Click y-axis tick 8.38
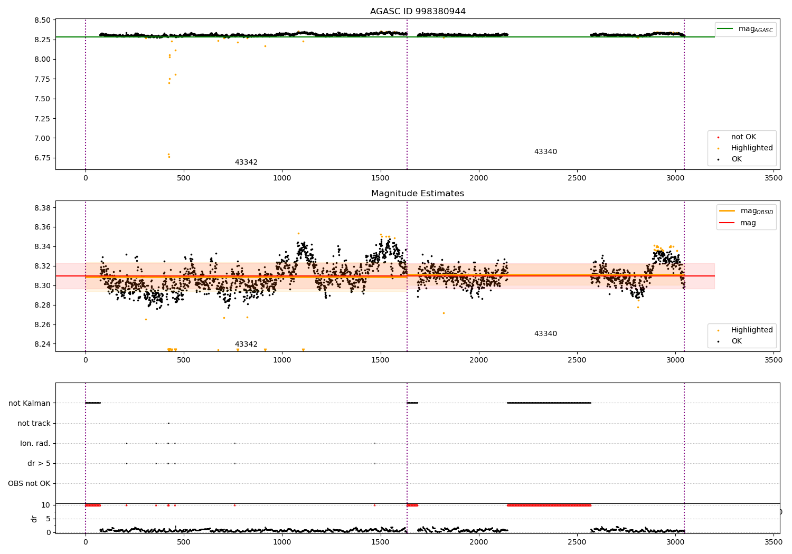Viewport: 792px width, 554px height. click(x=42, y=208)
